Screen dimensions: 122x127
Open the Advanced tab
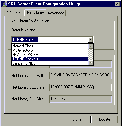[56, 13]
